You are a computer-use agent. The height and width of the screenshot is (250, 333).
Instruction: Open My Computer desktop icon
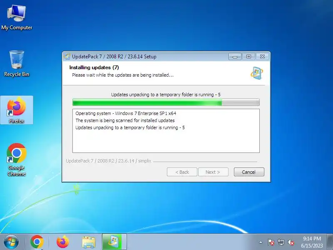[x=17, y=18]
